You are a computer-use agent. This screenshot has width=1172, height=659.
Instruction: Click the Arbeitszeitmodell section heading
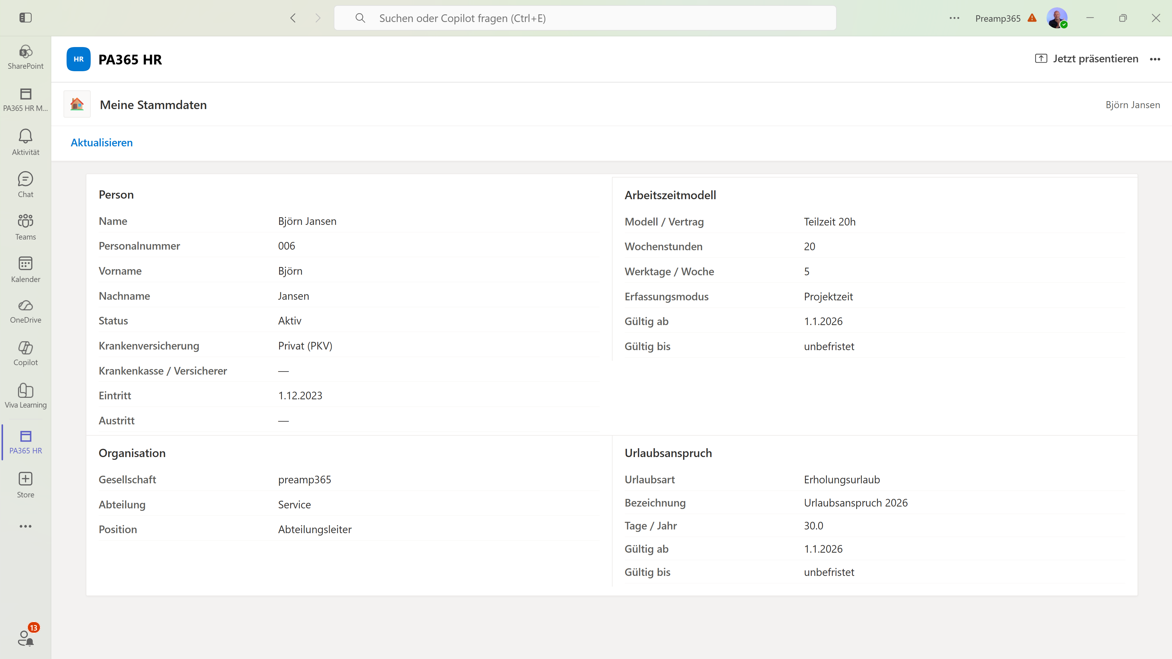(670, 195)
